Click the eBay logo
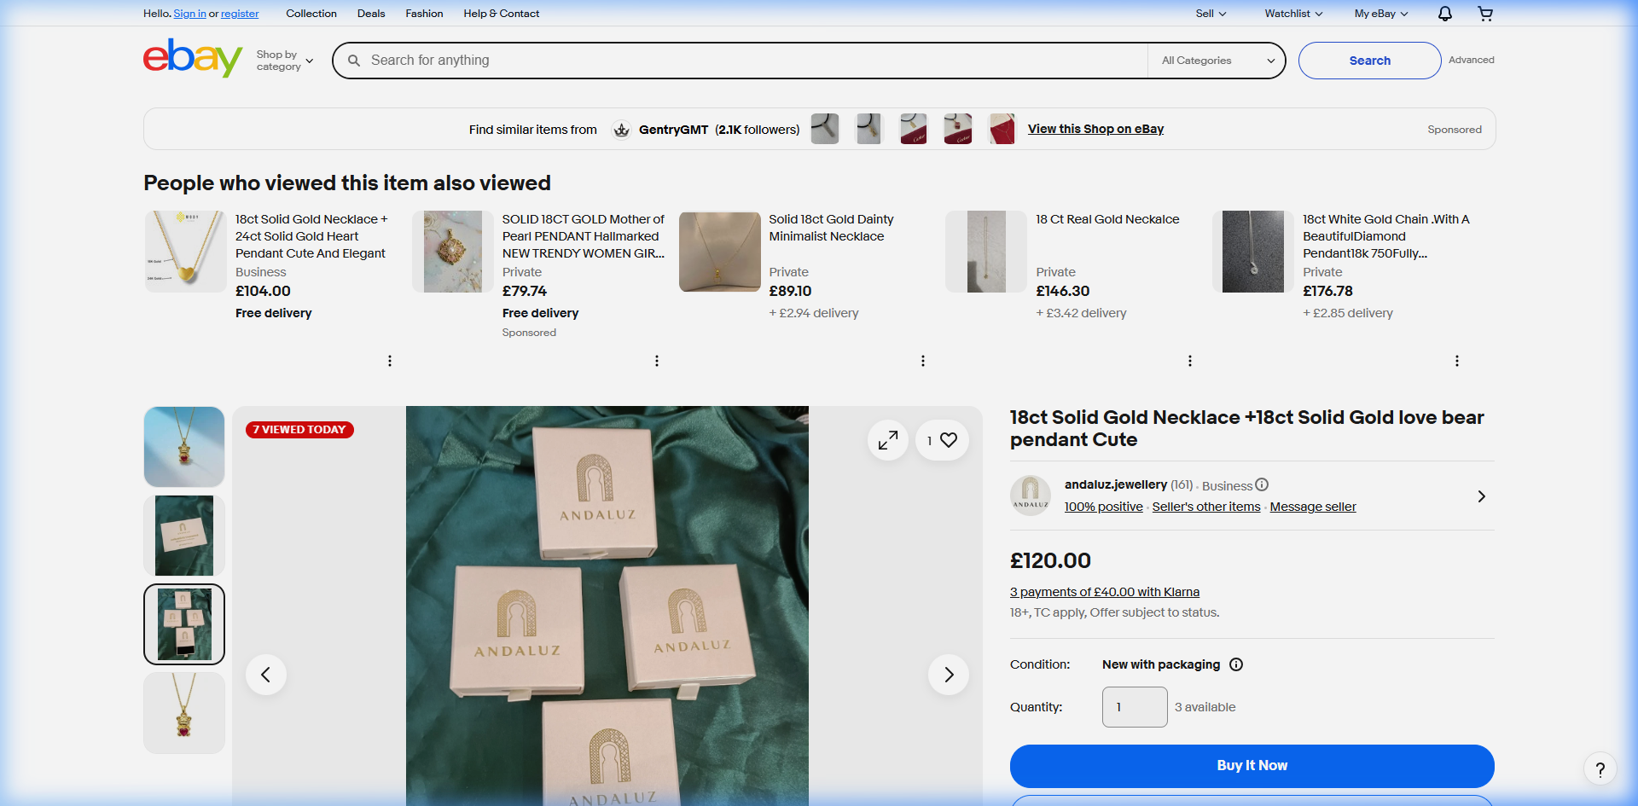This screenshot has height=806, width=1638. [x=193, y=59]
